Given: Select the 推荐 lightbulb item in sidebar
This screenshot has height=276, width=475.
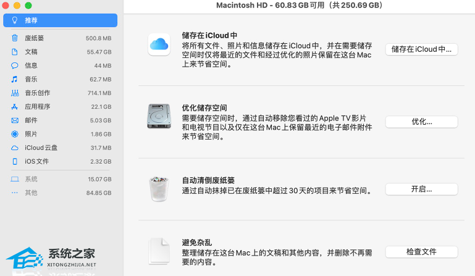Looking at the screenshot, I should point(60,20).
